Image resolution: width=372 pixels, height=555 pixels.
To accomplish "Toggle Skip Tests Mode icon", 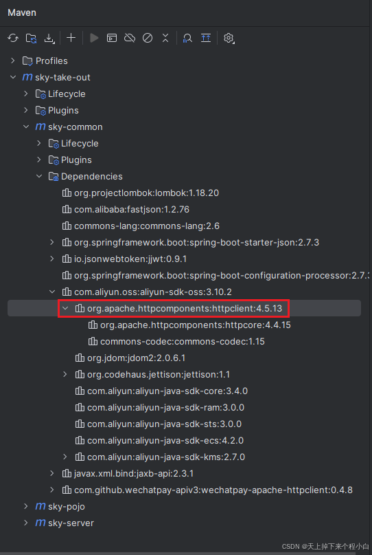I will coord(148,38).
